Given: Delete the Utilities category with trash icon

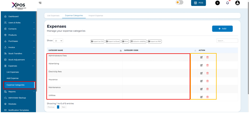Looking at the screenshot, I should pos(208,97).
